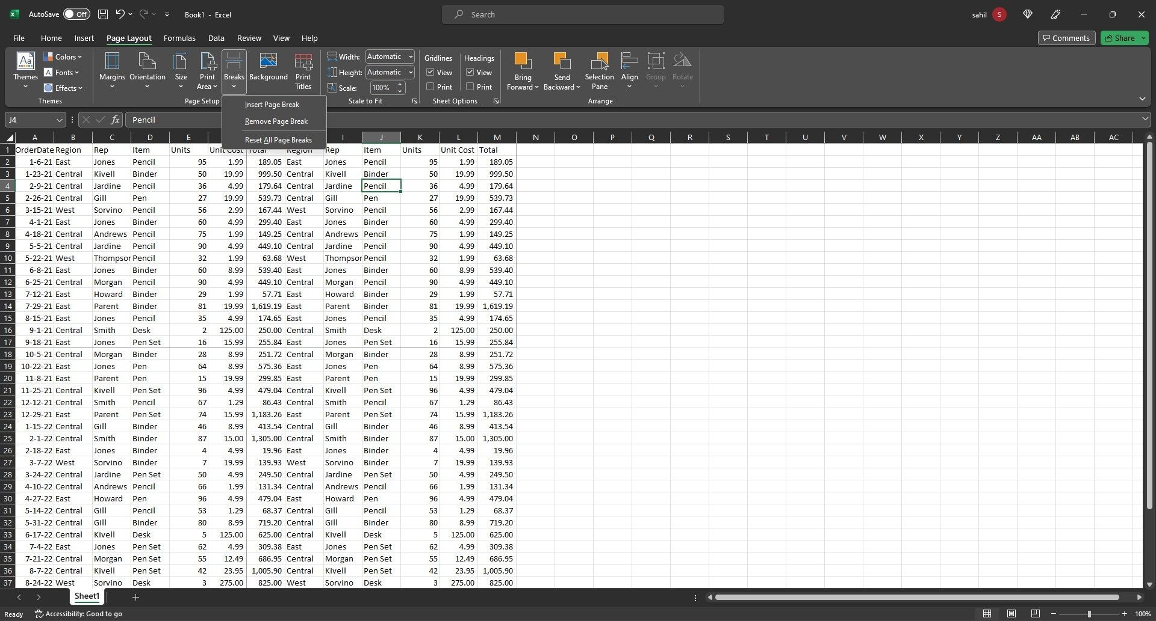This screenshot has height=621, width=1156.
Task: Click the Breaks icon
Action: [234, 61]
